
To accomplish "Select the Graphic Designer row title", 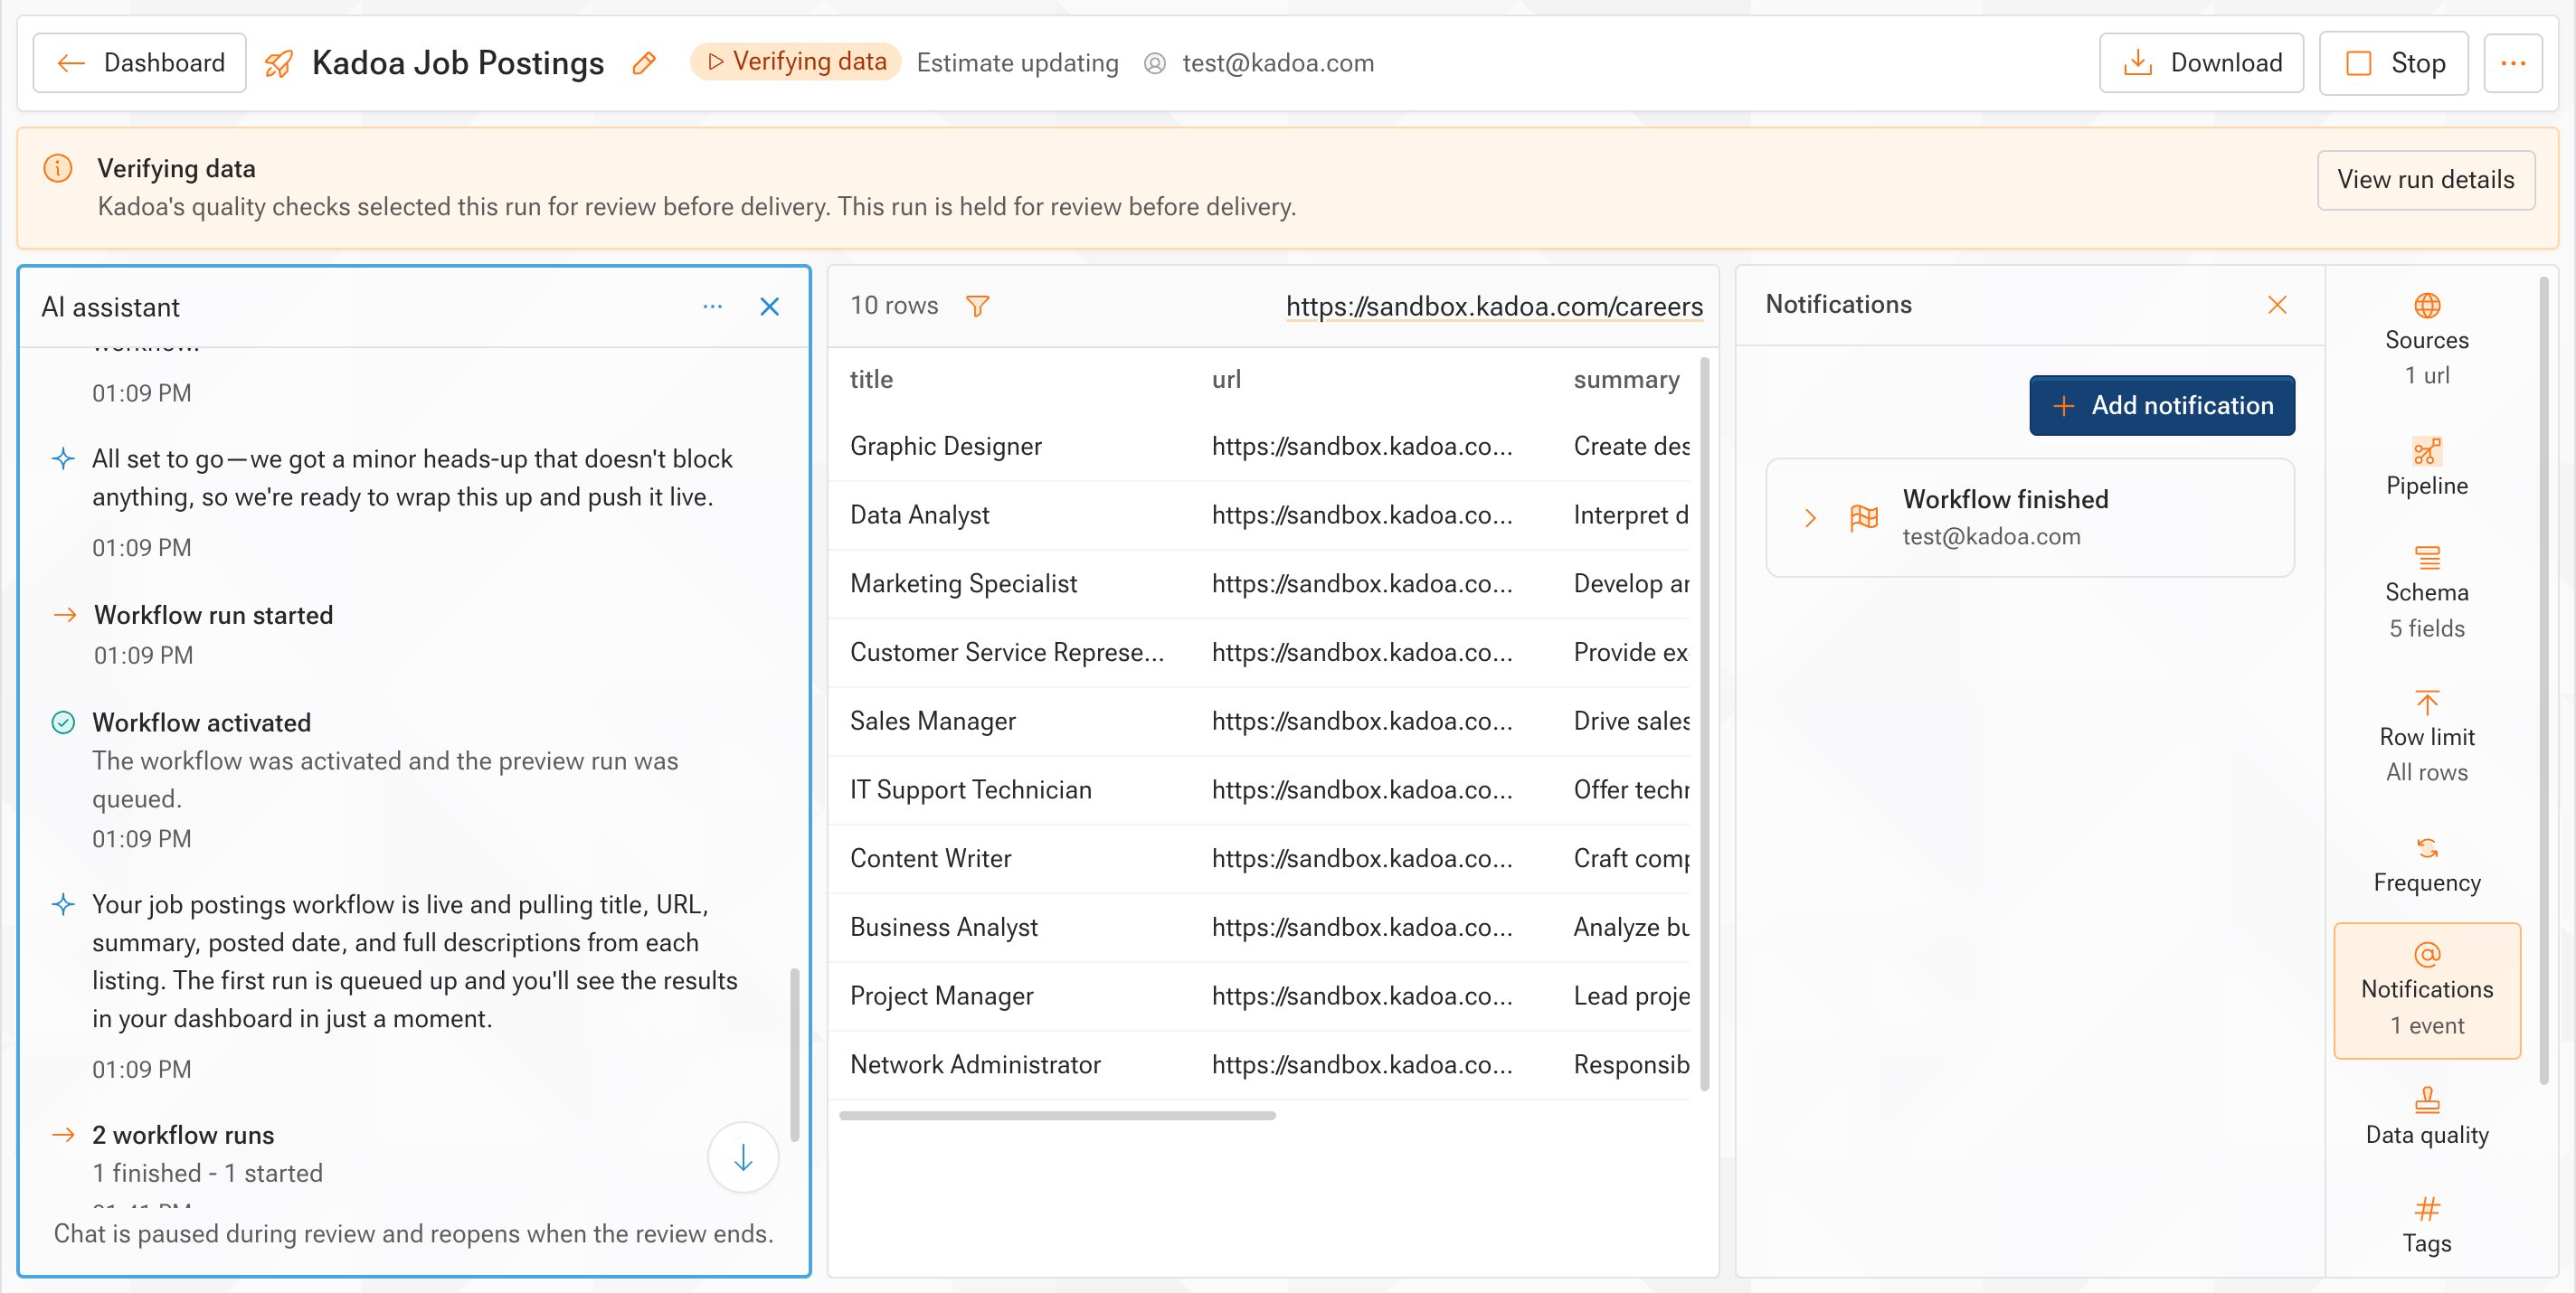I will pos(945,446).
